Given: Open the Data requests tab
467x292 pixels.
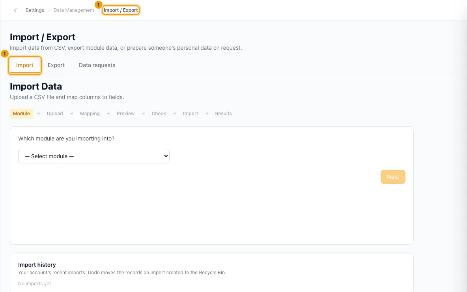Looking at the screenshot, I should 97,65.
